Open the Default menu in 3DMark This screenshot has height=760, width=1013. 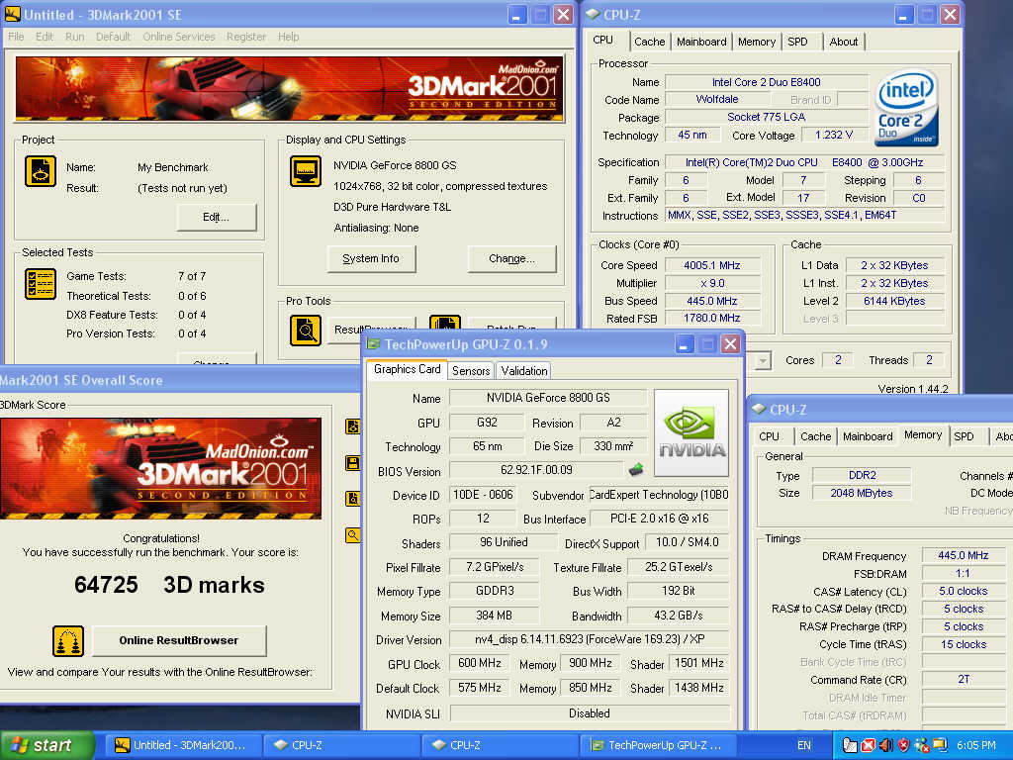(113, 37)
